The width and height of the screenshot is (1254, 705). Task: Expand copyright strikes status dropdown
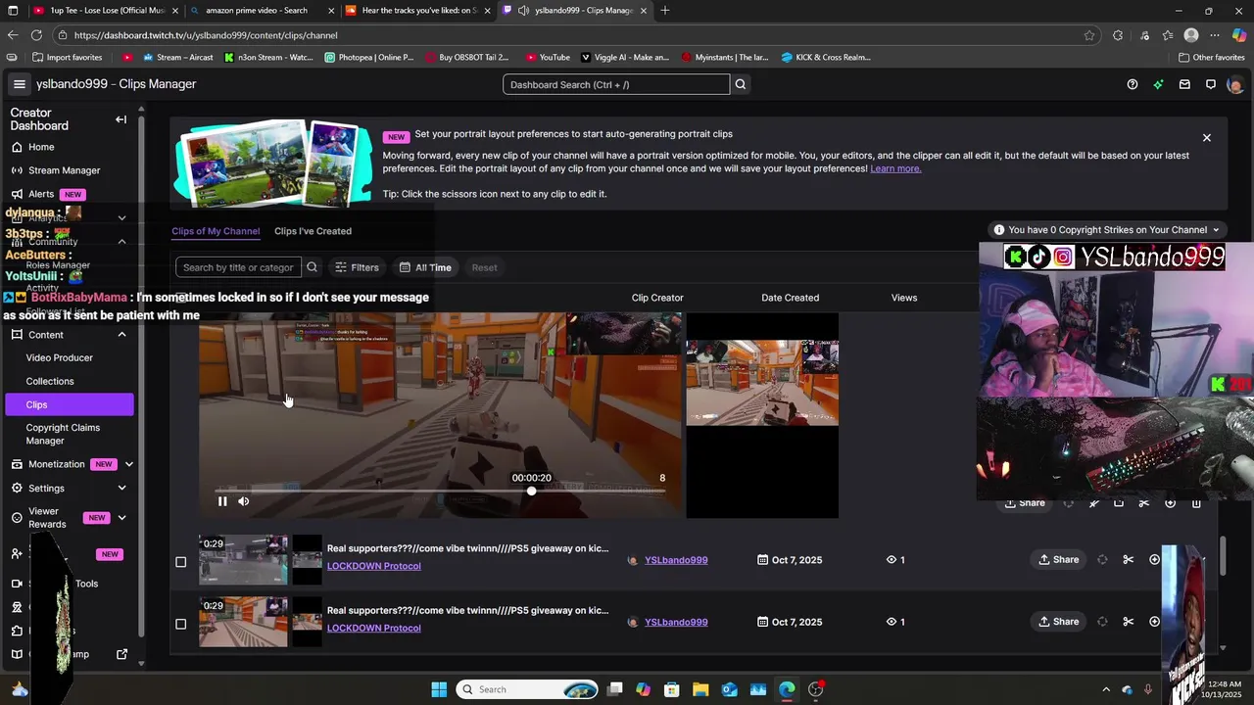point(1106,230)
